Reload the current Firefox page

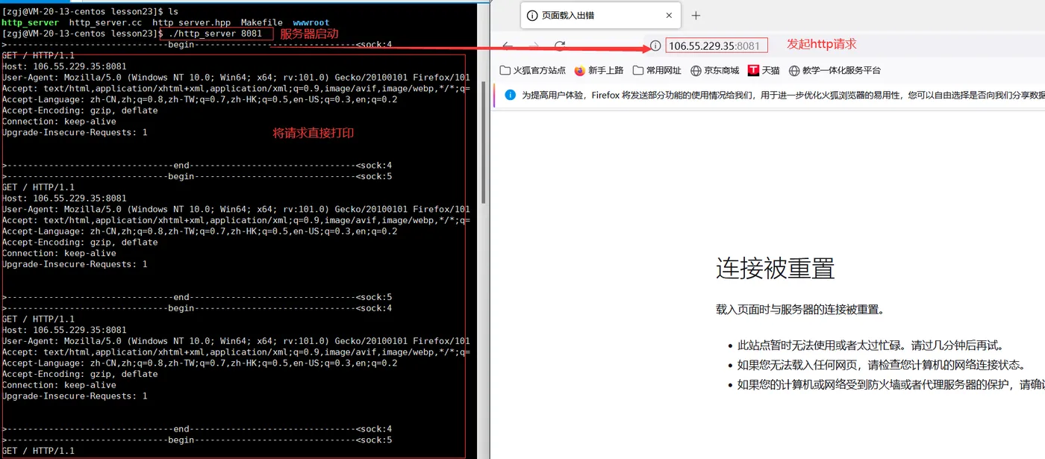coord(560,46)
